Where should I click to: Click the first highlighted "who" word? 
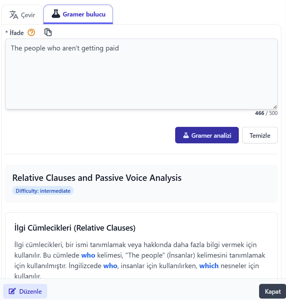88,255
